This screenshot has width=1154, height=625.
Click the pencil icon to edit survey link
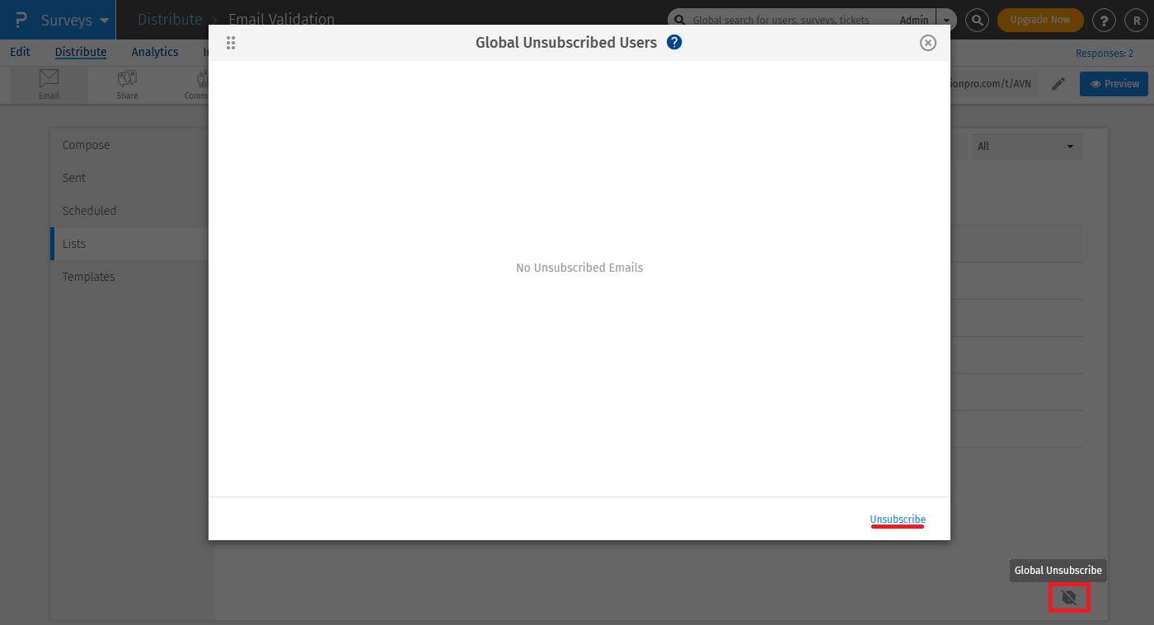1058,83
